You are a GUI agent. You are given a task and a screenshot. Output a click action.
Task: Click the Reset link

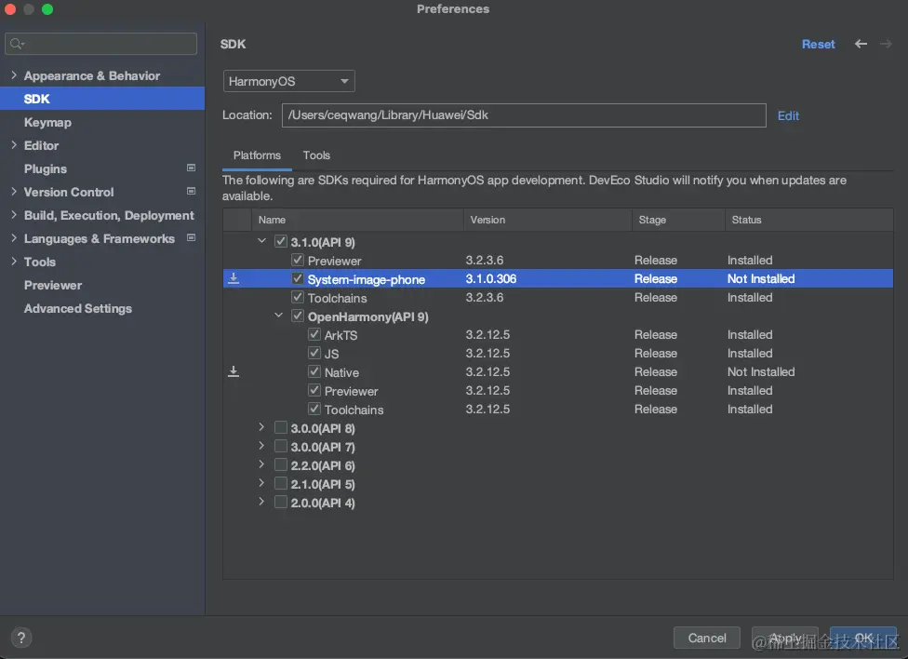coord(818,44)
